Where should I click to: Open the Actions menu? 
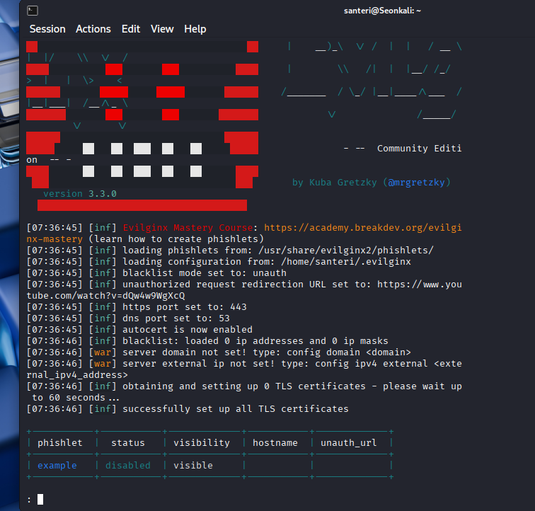pyautogui.click(x=93, y=29)
